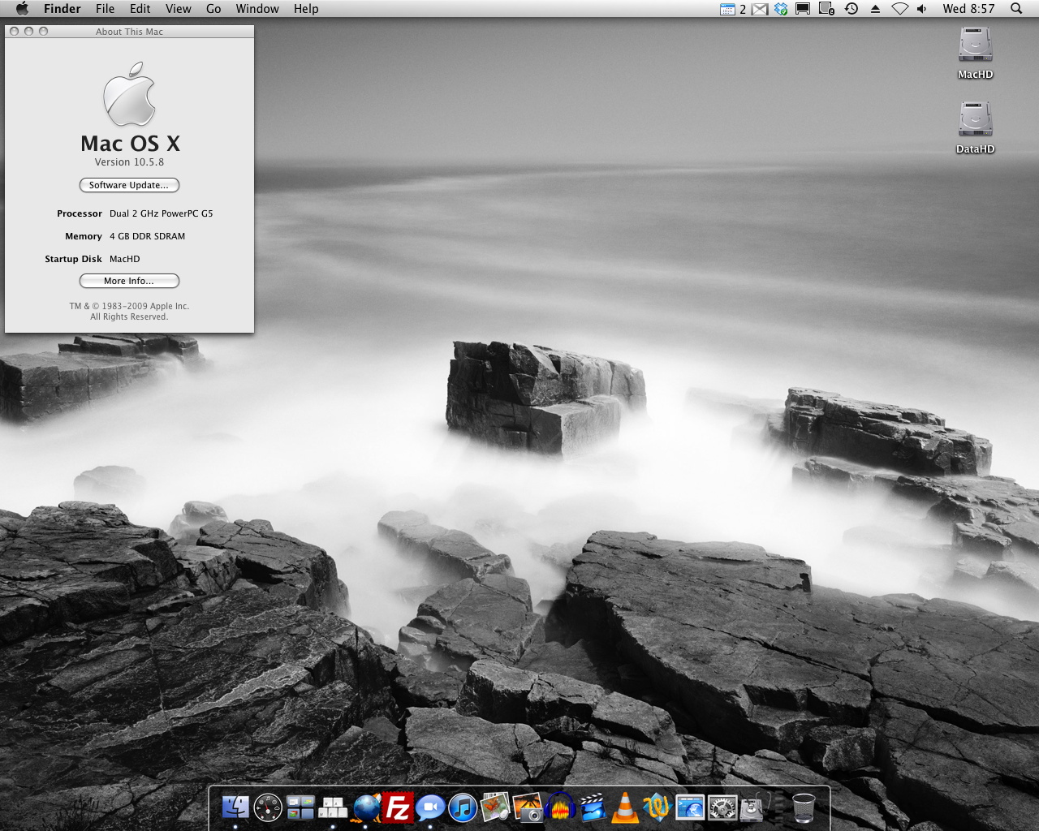The width and height of the screenshot is (1039, 831).
Task: Open the Spotlight search magnifier
Action: coord(1016,9)
